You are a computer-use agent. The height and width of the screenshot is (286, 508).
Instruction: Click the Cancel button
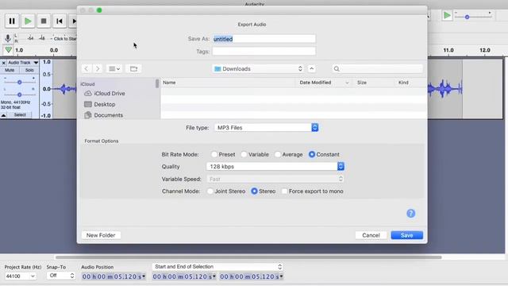tap(371, 235)
